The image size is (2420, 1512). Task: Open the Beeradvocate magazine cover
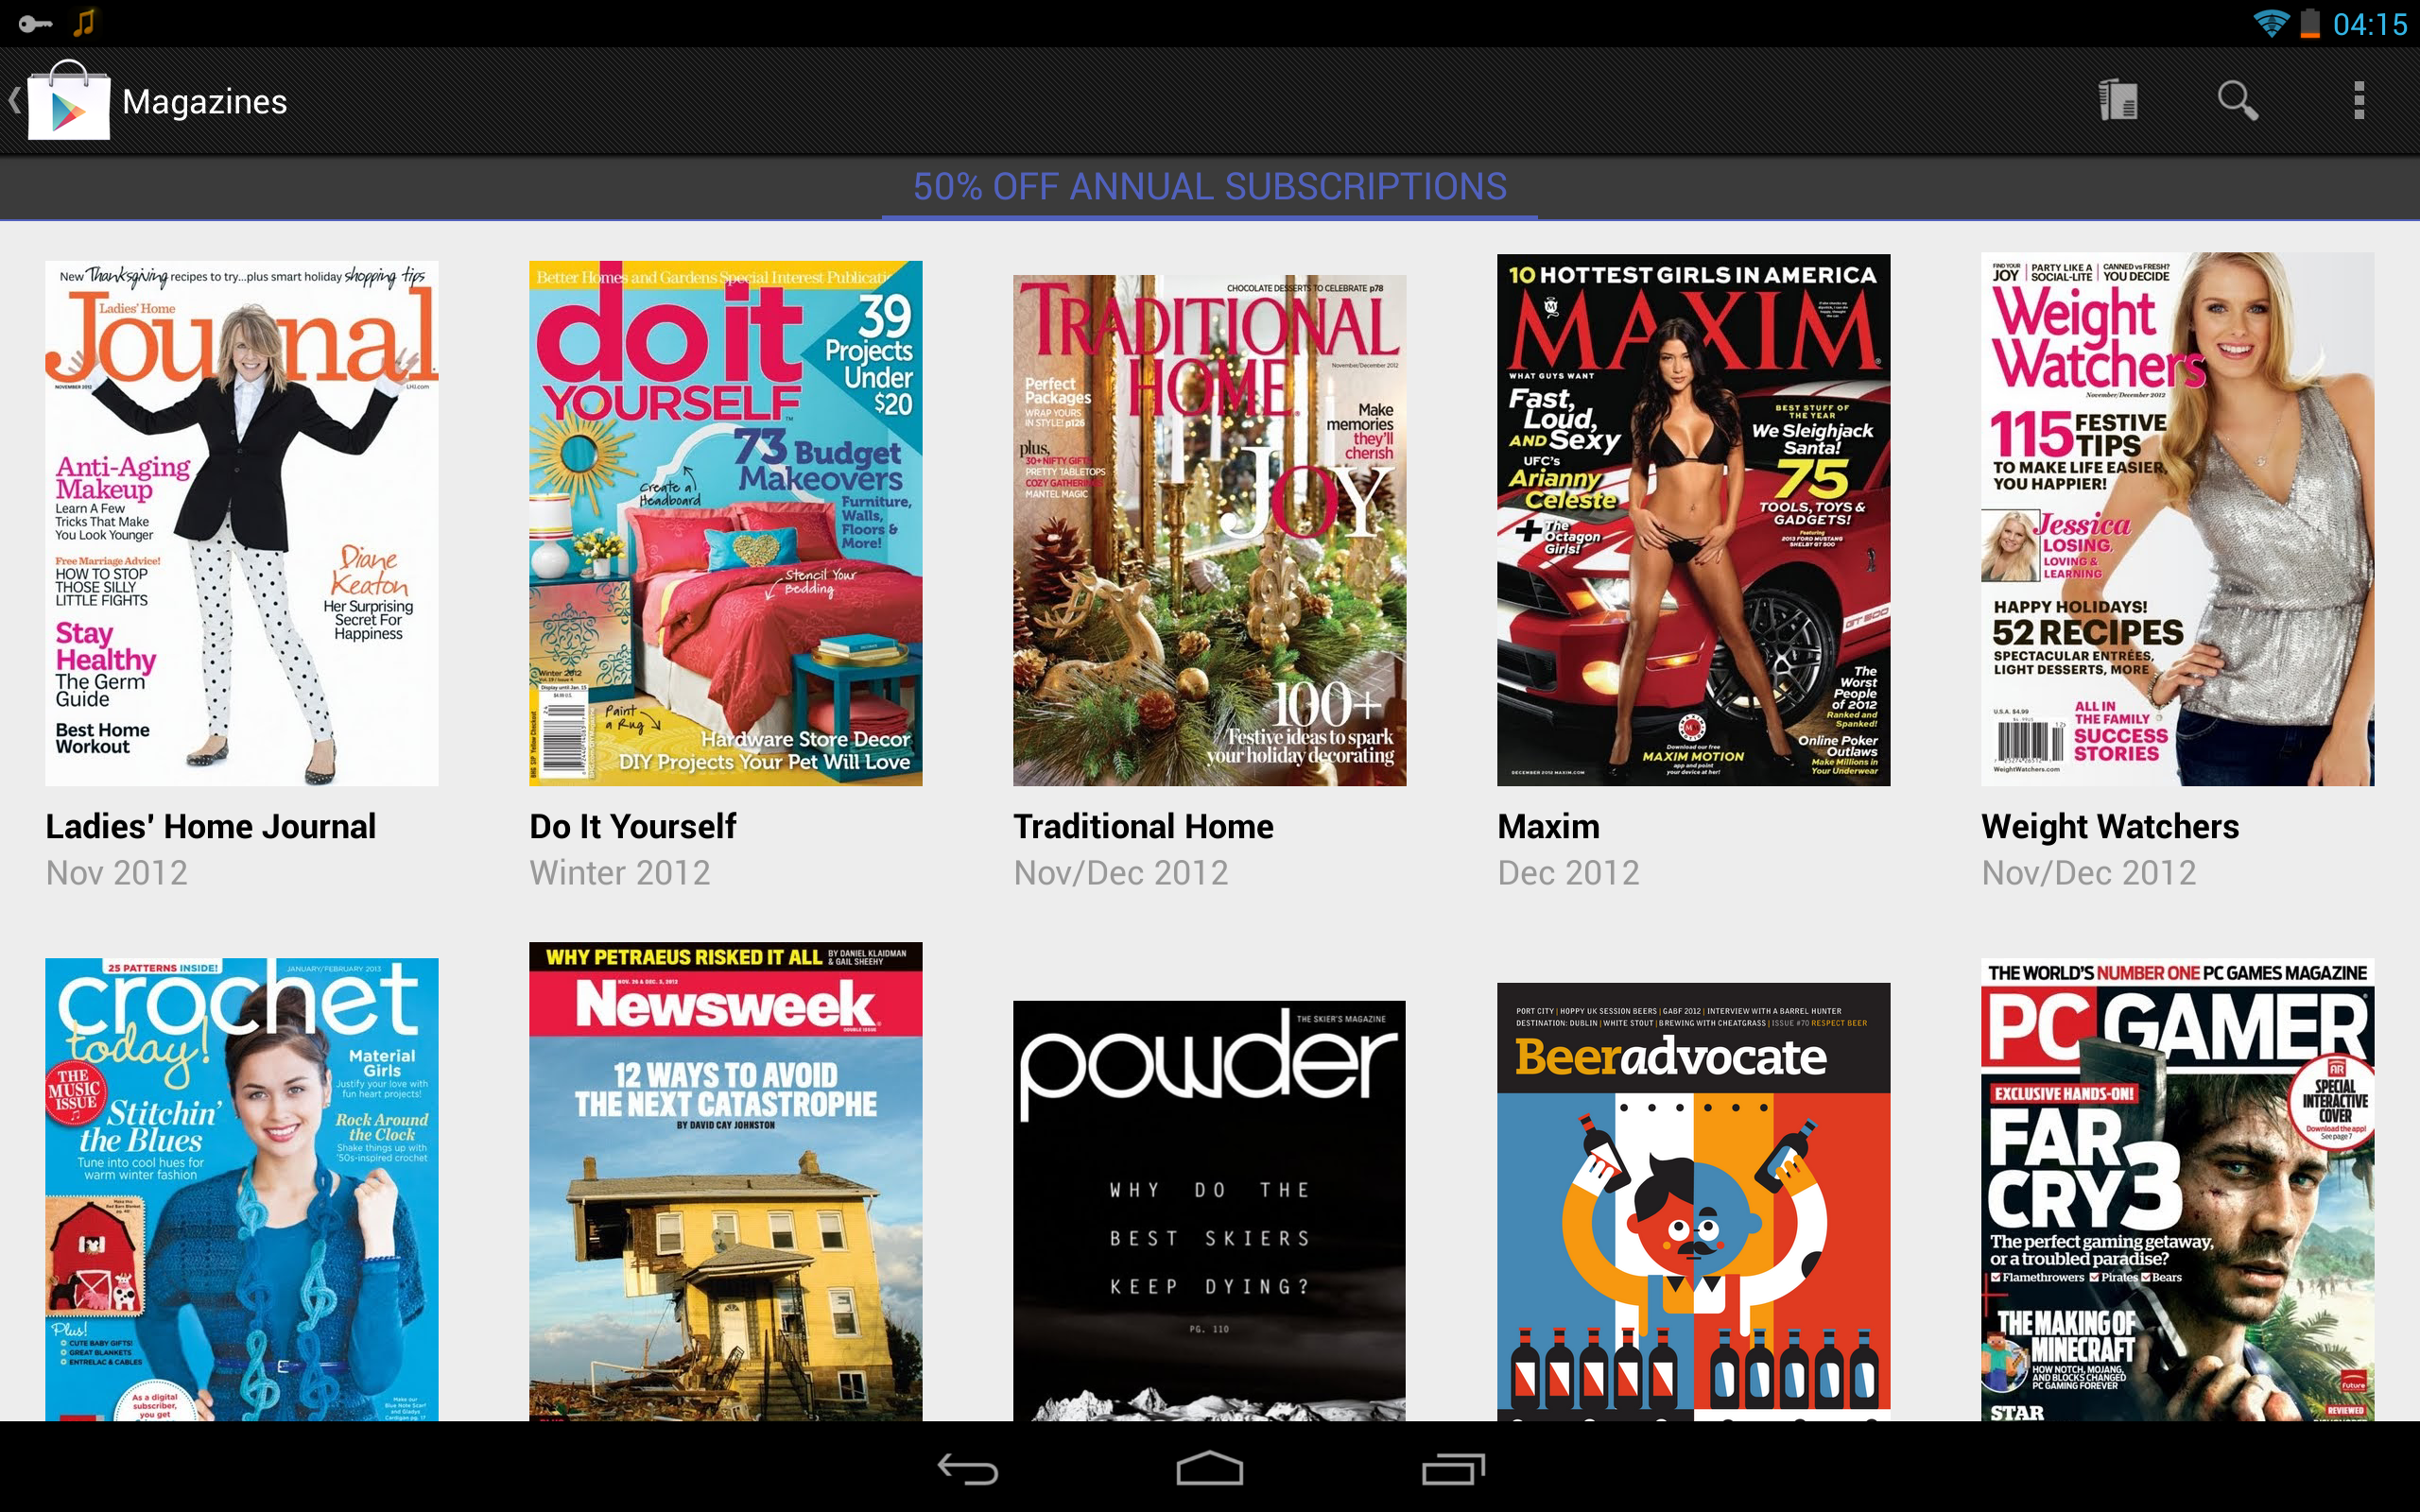[x=1693, y=1201]
